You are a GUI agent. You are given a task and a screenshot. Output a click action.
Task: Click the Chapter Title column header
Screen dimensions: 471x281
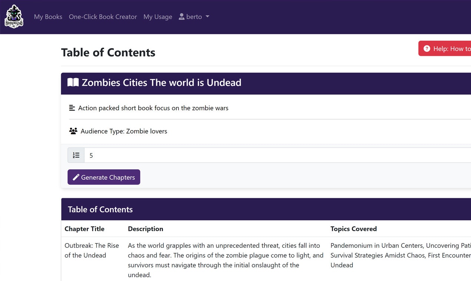85,229
